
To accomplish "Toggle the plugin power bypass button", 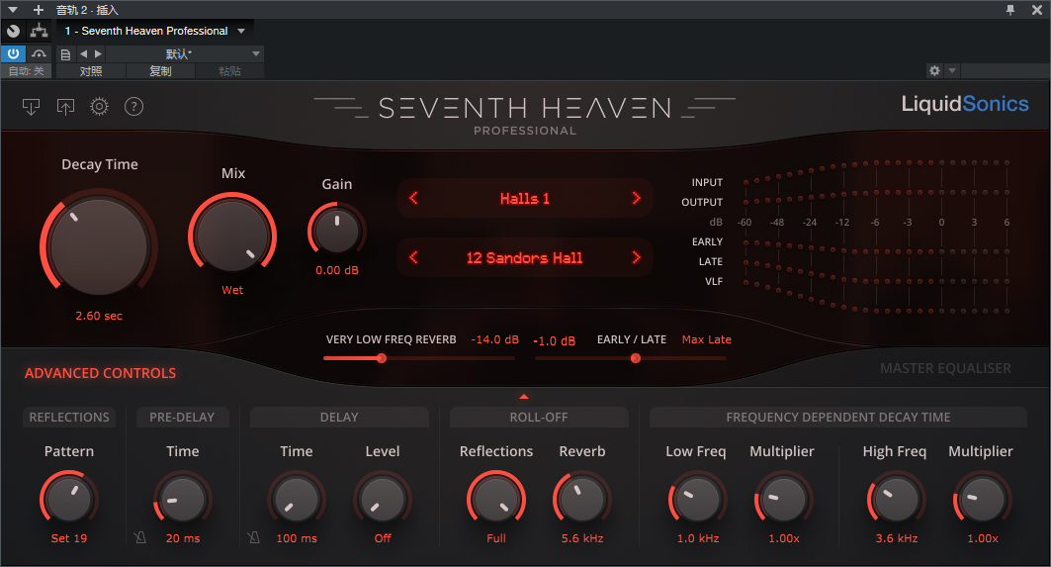I will click(x=13, y=53).
